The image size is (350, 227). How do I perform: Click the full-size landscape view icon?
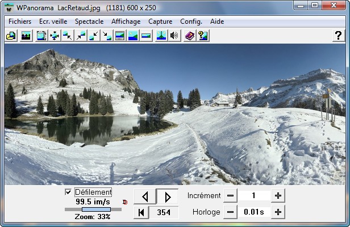pyautogui.click(x=133, y=36)
